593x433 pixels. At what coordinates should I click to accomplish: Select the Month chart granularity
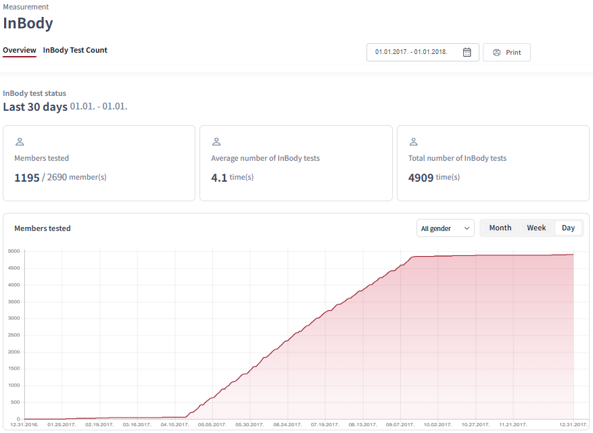(x=500, y=228)
